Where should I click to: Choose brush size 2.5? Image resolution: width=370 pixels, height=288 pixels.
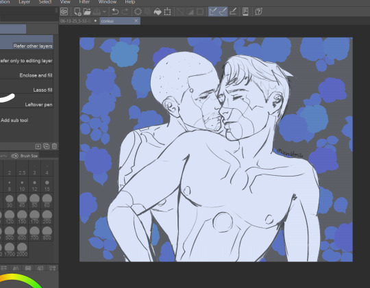point(22,169)
